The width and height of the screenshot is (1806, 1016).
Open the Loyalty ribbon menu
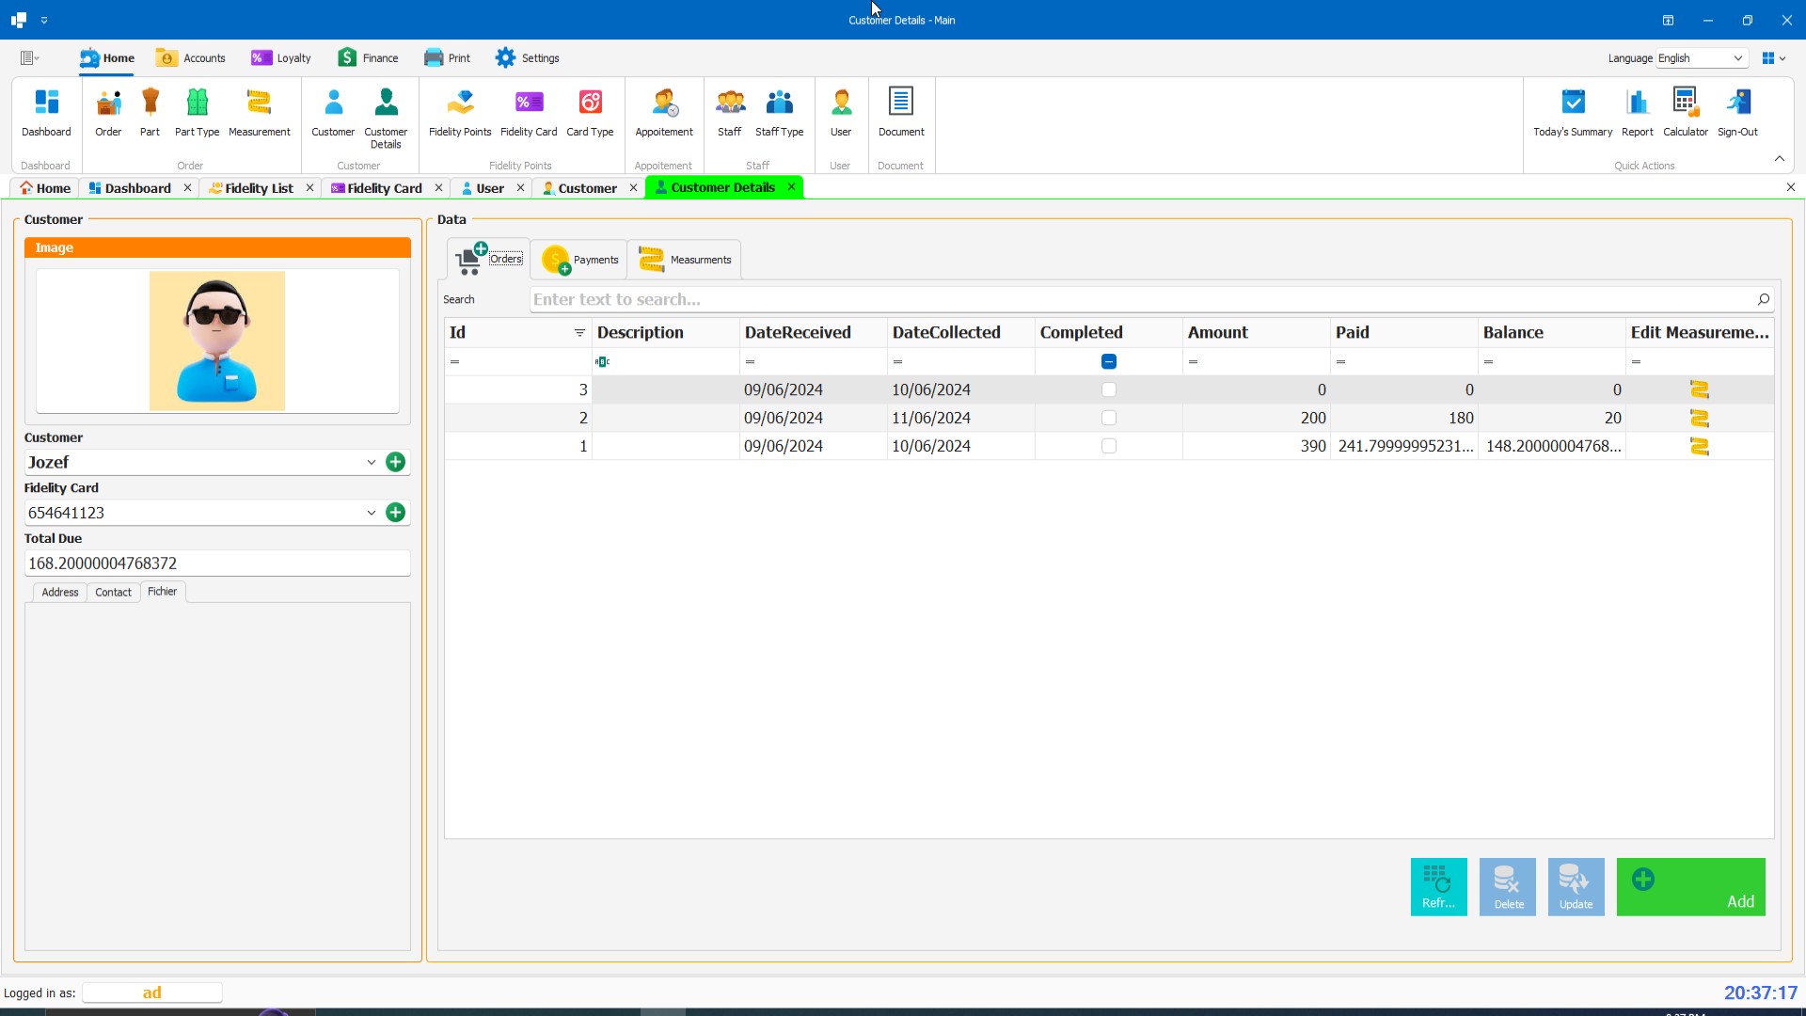[x=281, y=58]
